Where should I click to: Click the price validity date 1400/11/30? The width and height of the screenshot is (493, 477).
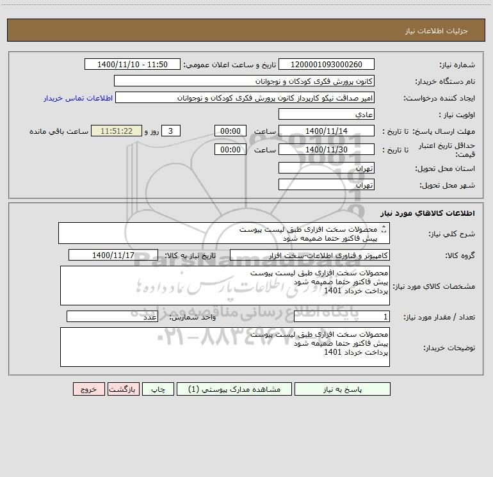coord(327,149)
